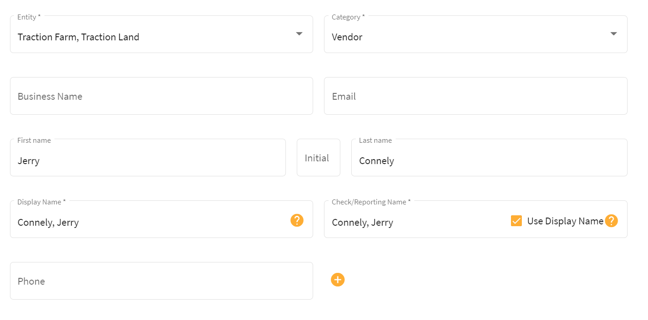Click the 'Check/Reporting Name *' label
The height and width of the screenshot is (320, 648).
371,202
